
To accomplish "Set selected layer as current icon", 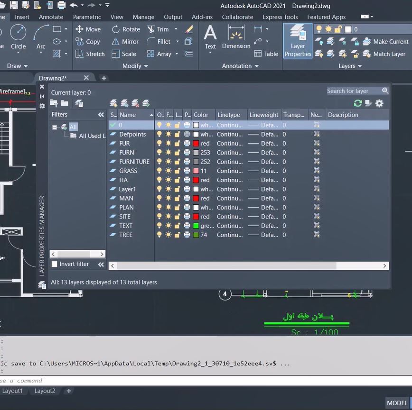I will 146,103.
